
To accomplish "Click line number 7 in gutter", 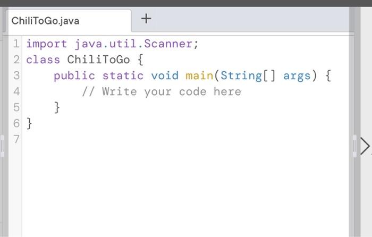I will click(16, 139).
